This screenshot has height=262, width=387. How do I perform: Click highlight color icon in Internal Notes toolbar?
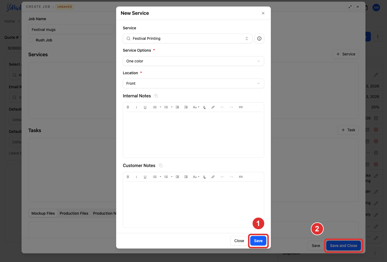[x=213, y=107]
